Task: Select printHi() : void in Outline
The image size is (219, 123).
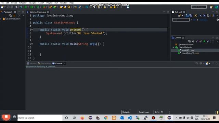Action: (188, 50)
